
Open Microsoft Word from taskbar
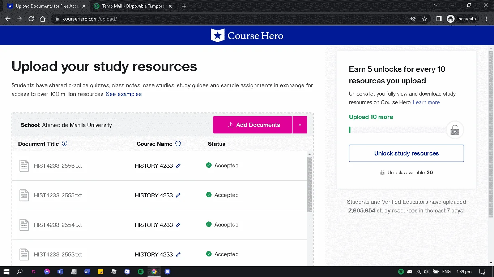(x=87, y=272)
